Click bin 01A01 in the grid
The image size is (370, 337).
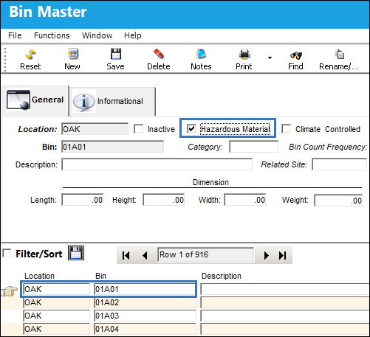pos(145,289)
